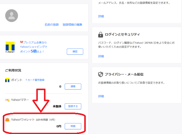
Task: Open 詳細 under the registration info section
Action: tap(101, 16)
